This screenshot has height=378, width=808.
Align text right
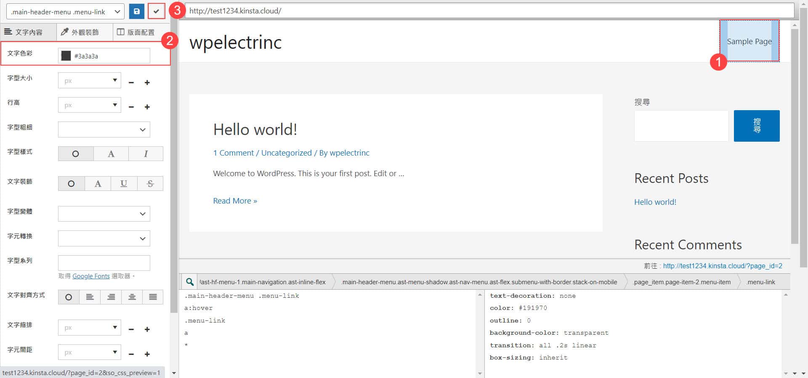click(x=111, y=297)
